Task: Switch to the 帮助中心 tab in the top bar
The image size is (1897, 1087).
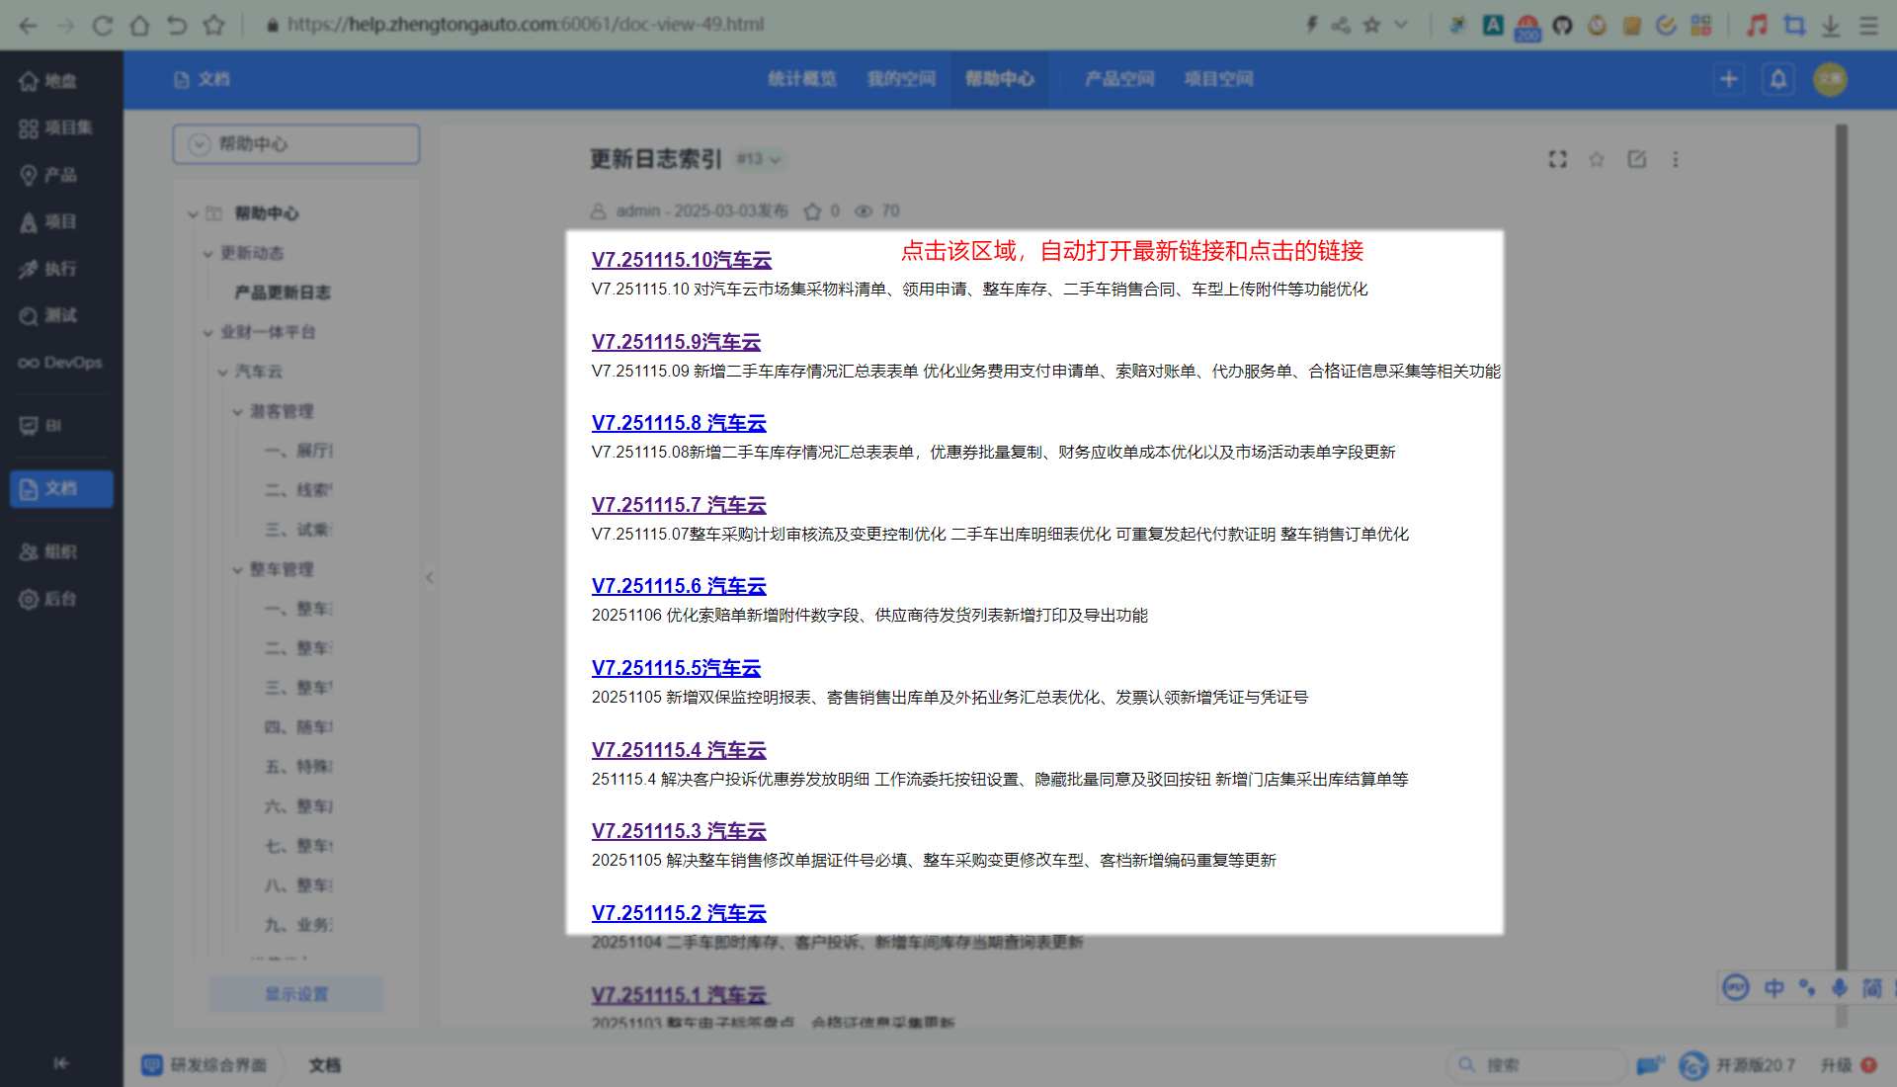Action: pos(999,79)
